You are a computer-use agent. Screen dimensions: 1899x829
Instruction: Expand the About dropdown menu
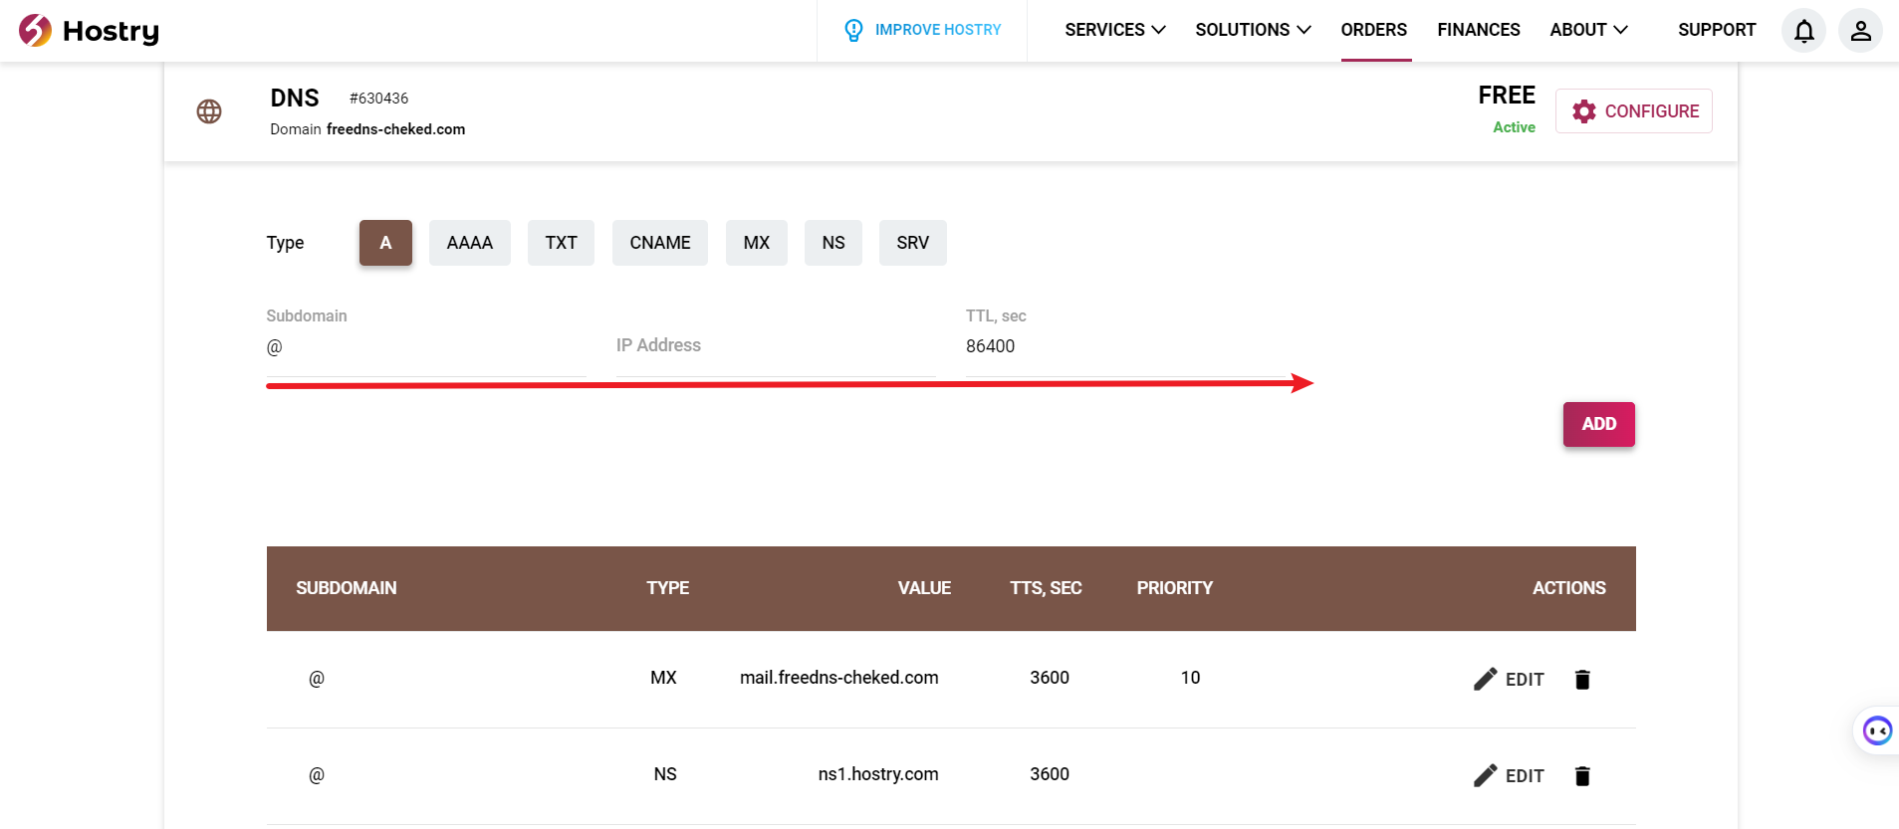pos(1588,30)
